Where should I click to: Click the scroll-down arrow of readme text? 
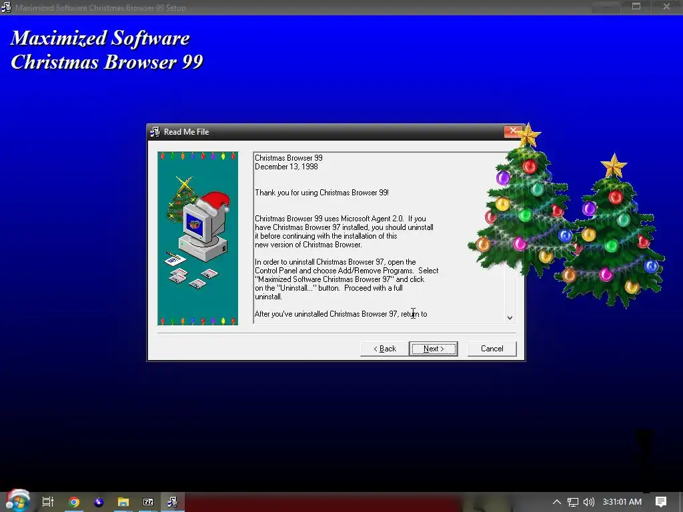(510, 318)
